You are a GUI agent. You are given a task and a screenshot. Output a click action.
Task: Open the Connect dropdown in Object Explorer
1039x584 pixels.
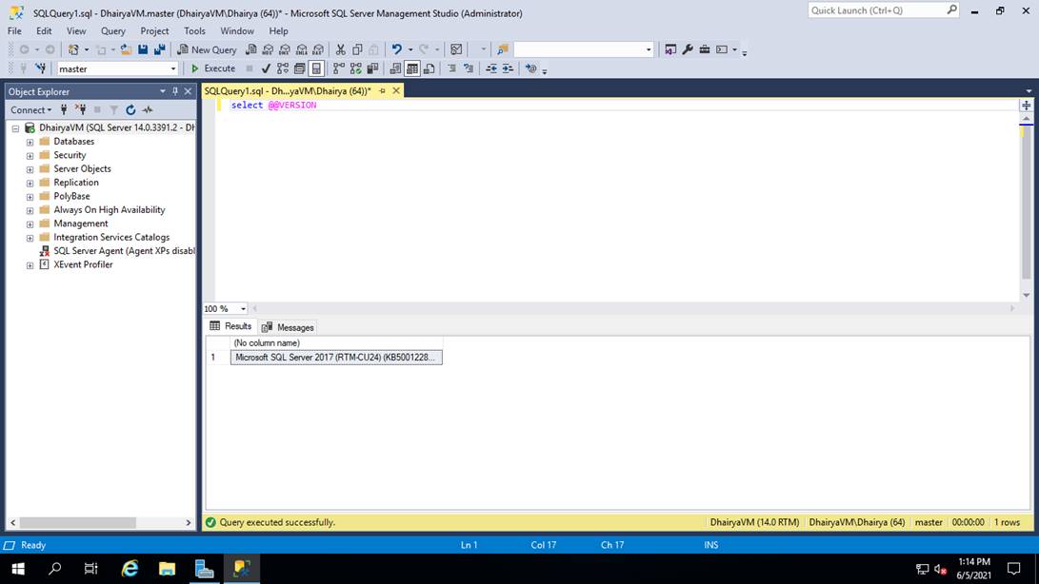coord(30,109)
